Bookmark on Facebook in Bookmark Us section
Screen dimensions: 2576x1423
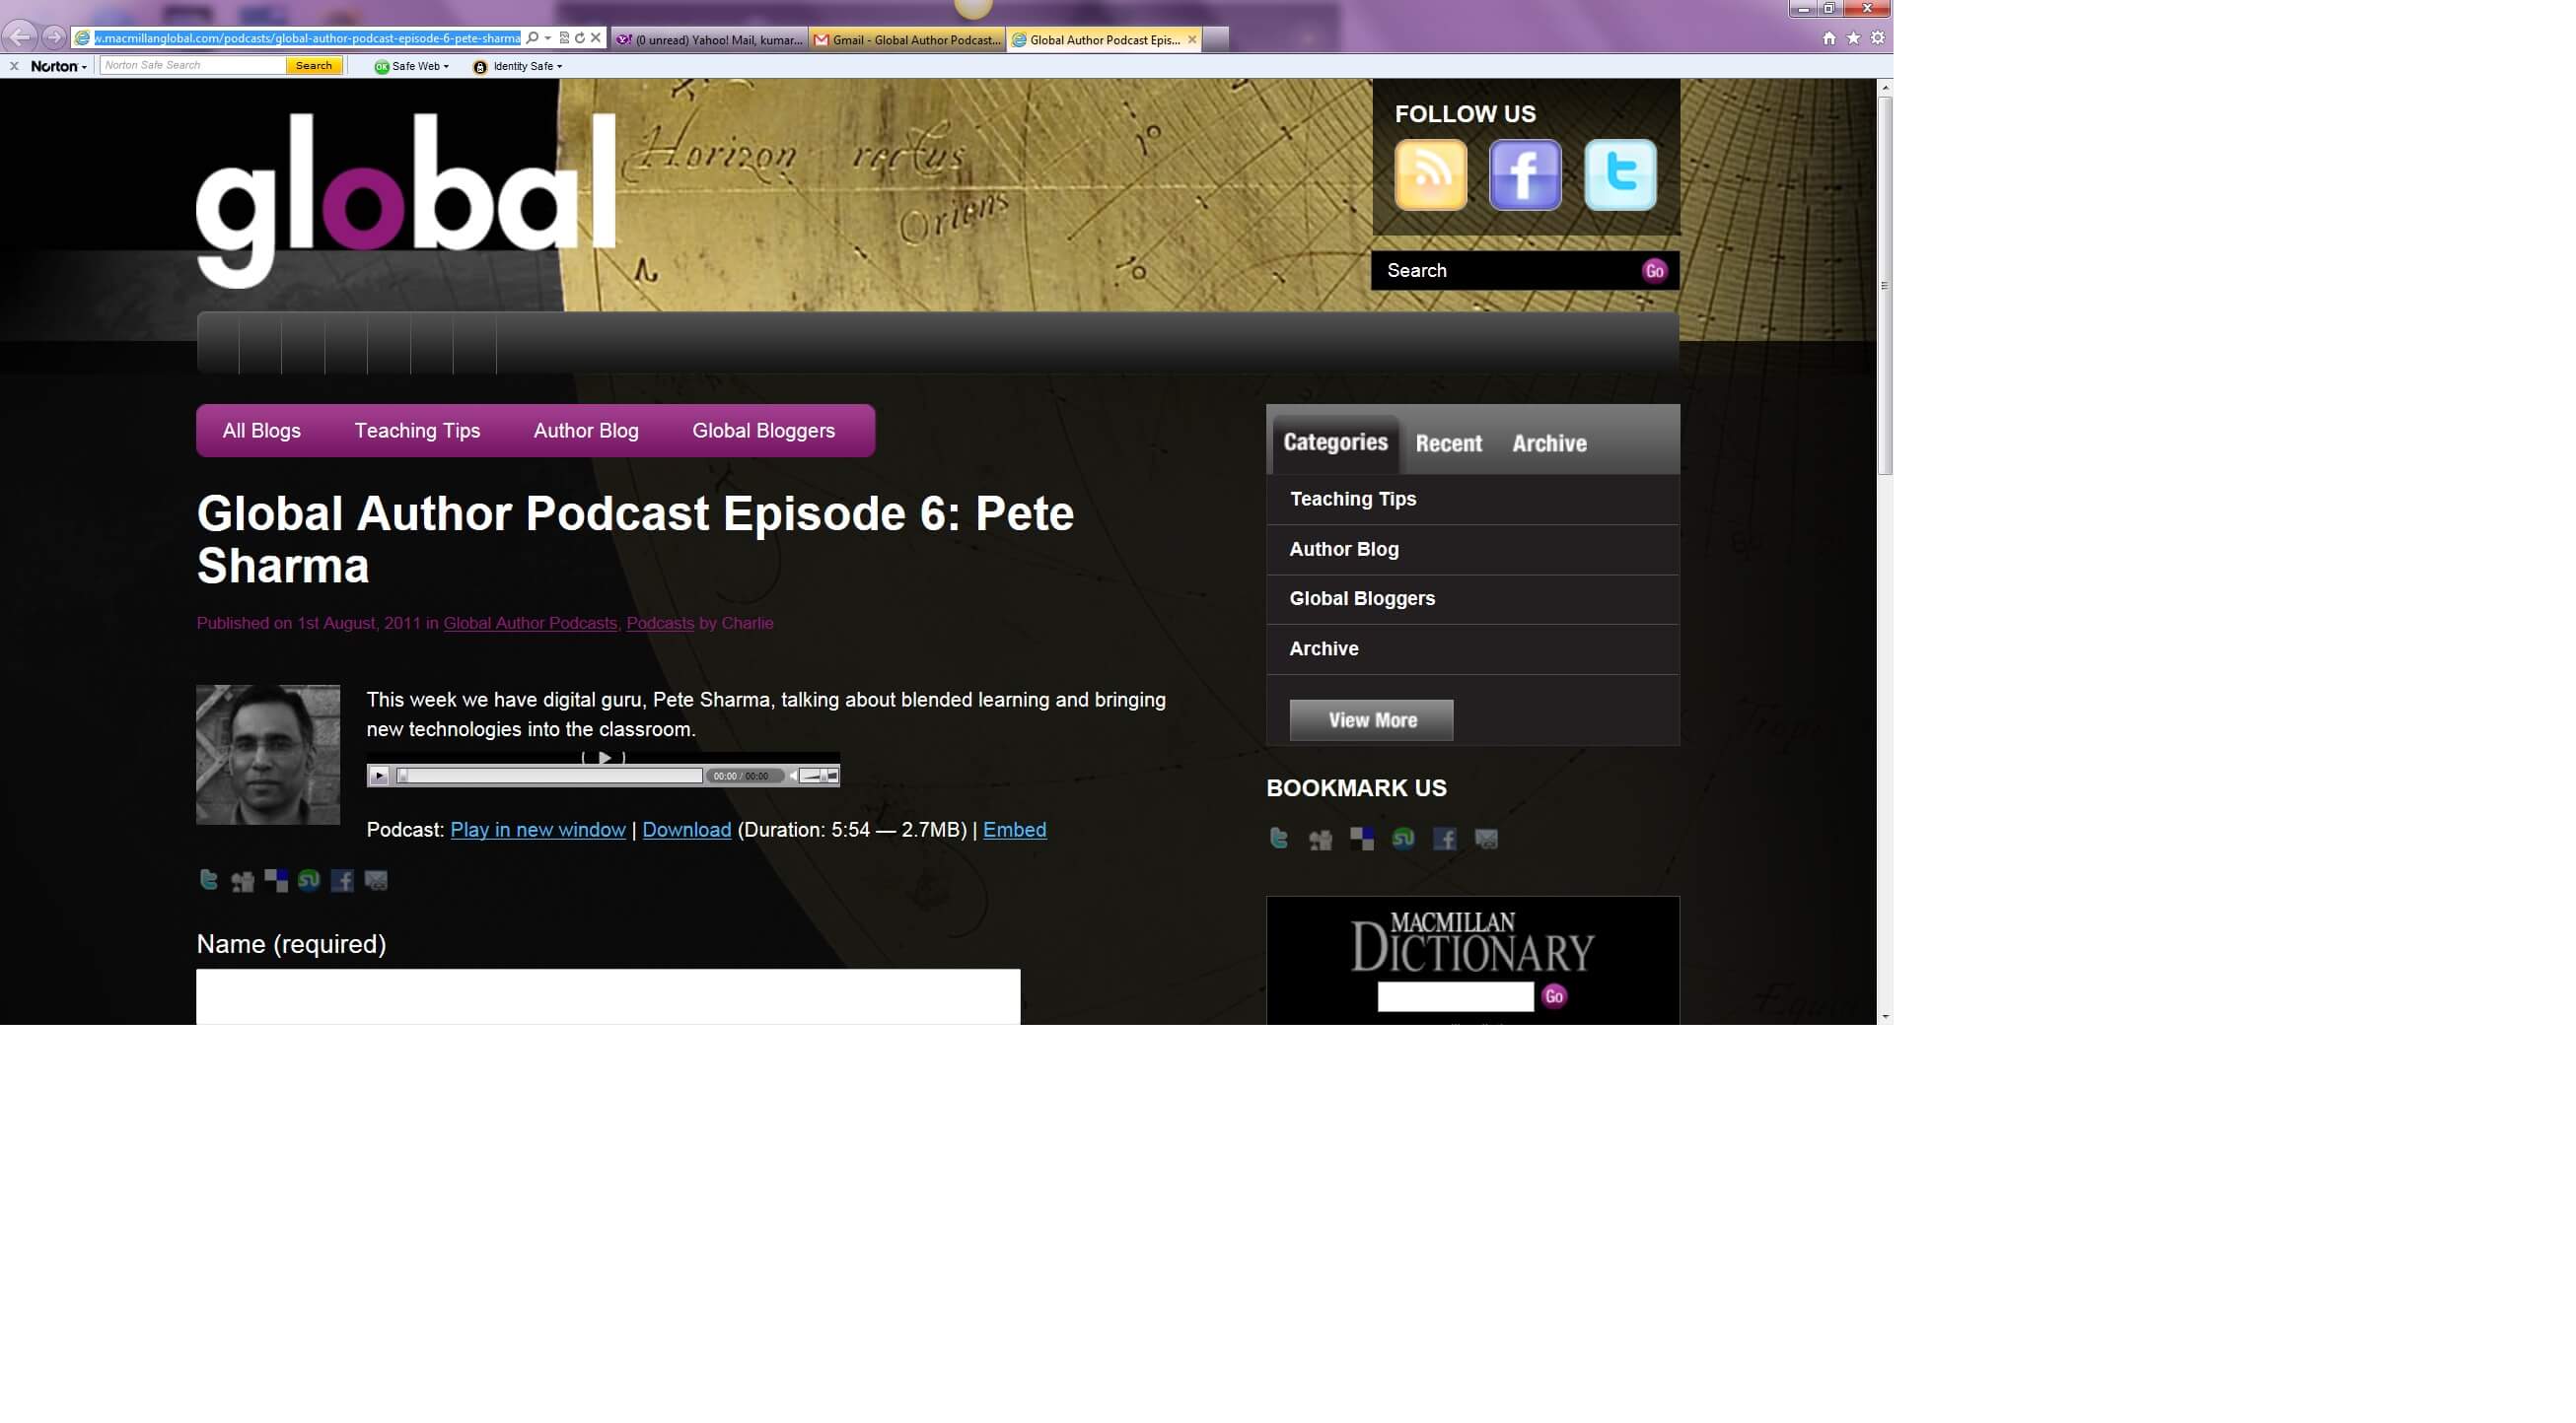click(1444, 839)
